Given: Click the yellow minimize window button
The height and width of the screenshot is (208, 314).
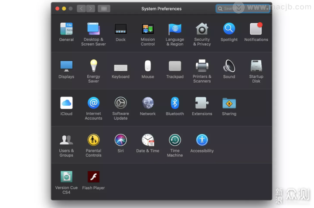Looking at the screenshot, I should tap(64, 9).
